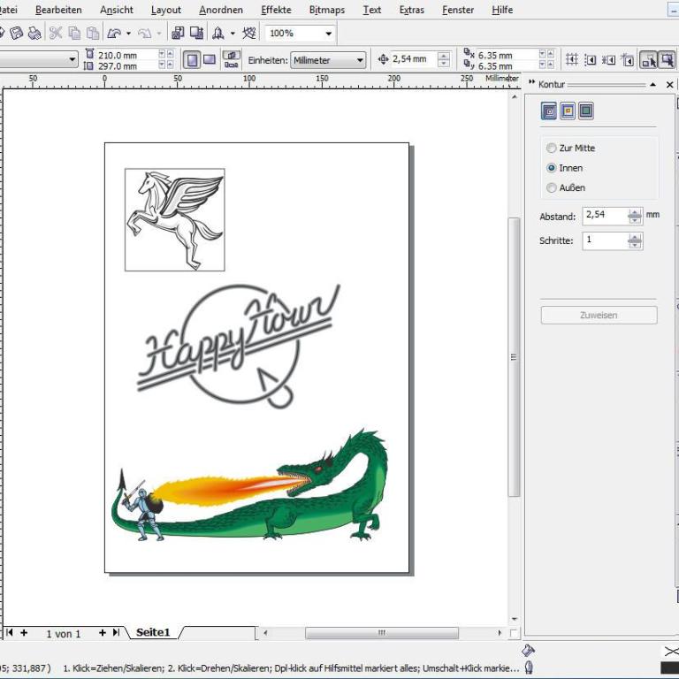Collapse the Kontur docker panel arrow

653,84
